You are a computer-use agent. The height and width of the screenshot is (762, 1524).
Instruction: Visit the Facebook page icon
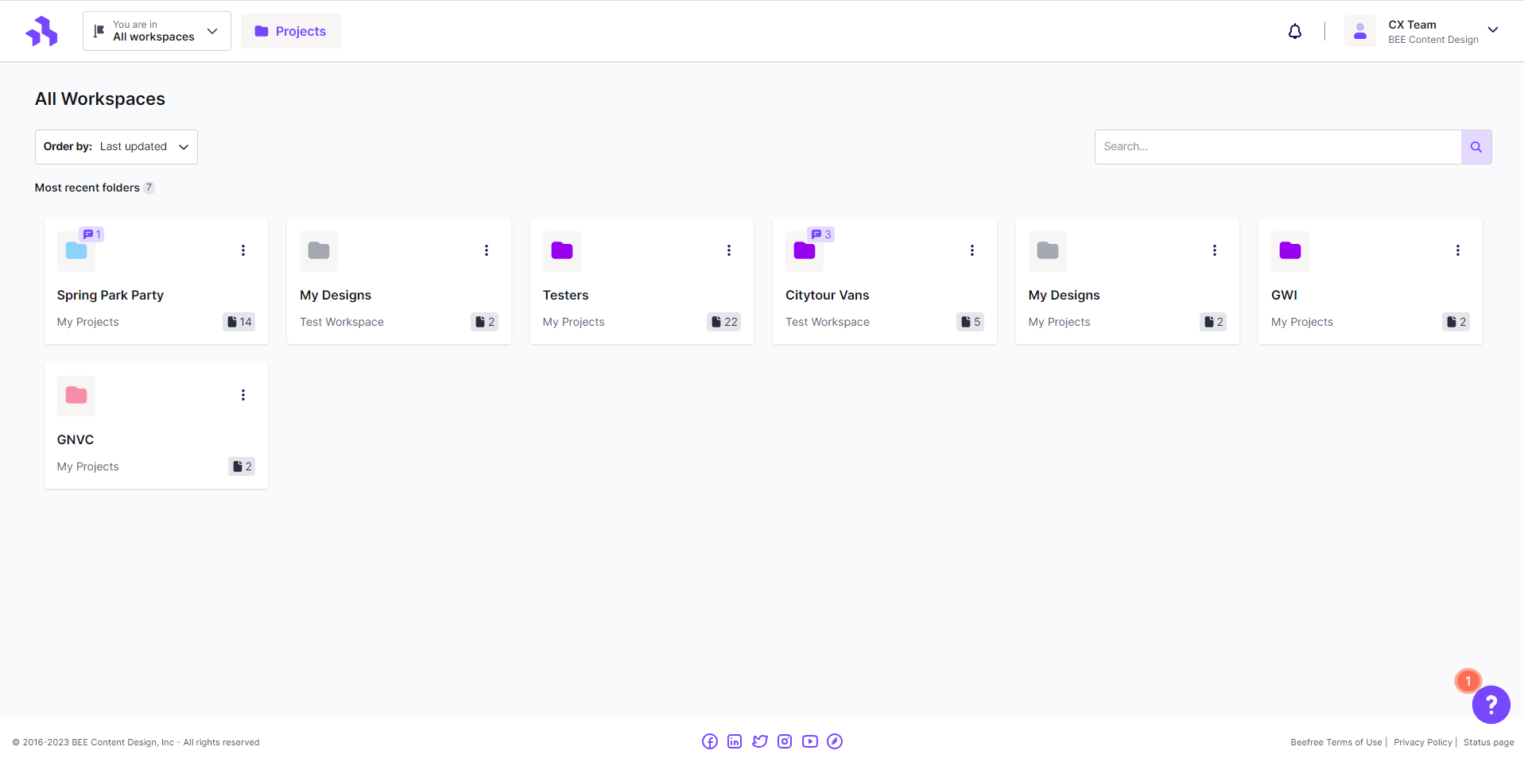click(x=710, y=741)
